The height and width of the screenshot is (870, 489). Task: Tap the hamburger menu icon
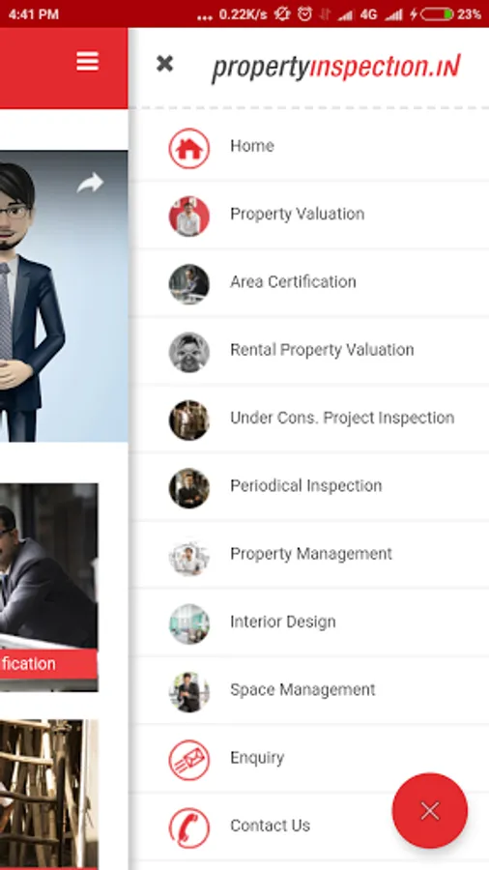coord(88,61)
